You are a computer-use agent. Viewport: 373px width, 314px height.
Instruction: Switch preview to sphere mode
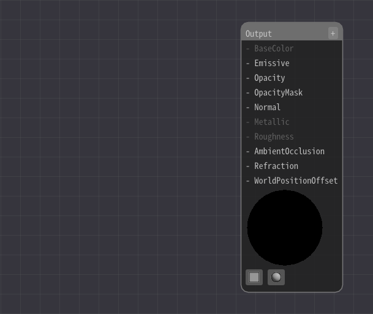[x=276, y=277]
